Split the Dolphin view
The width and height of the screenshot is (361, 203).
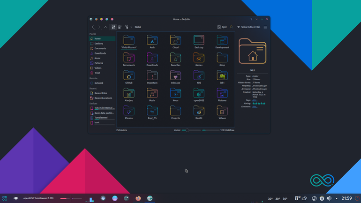pyautogui.click(x=222, y=27)
